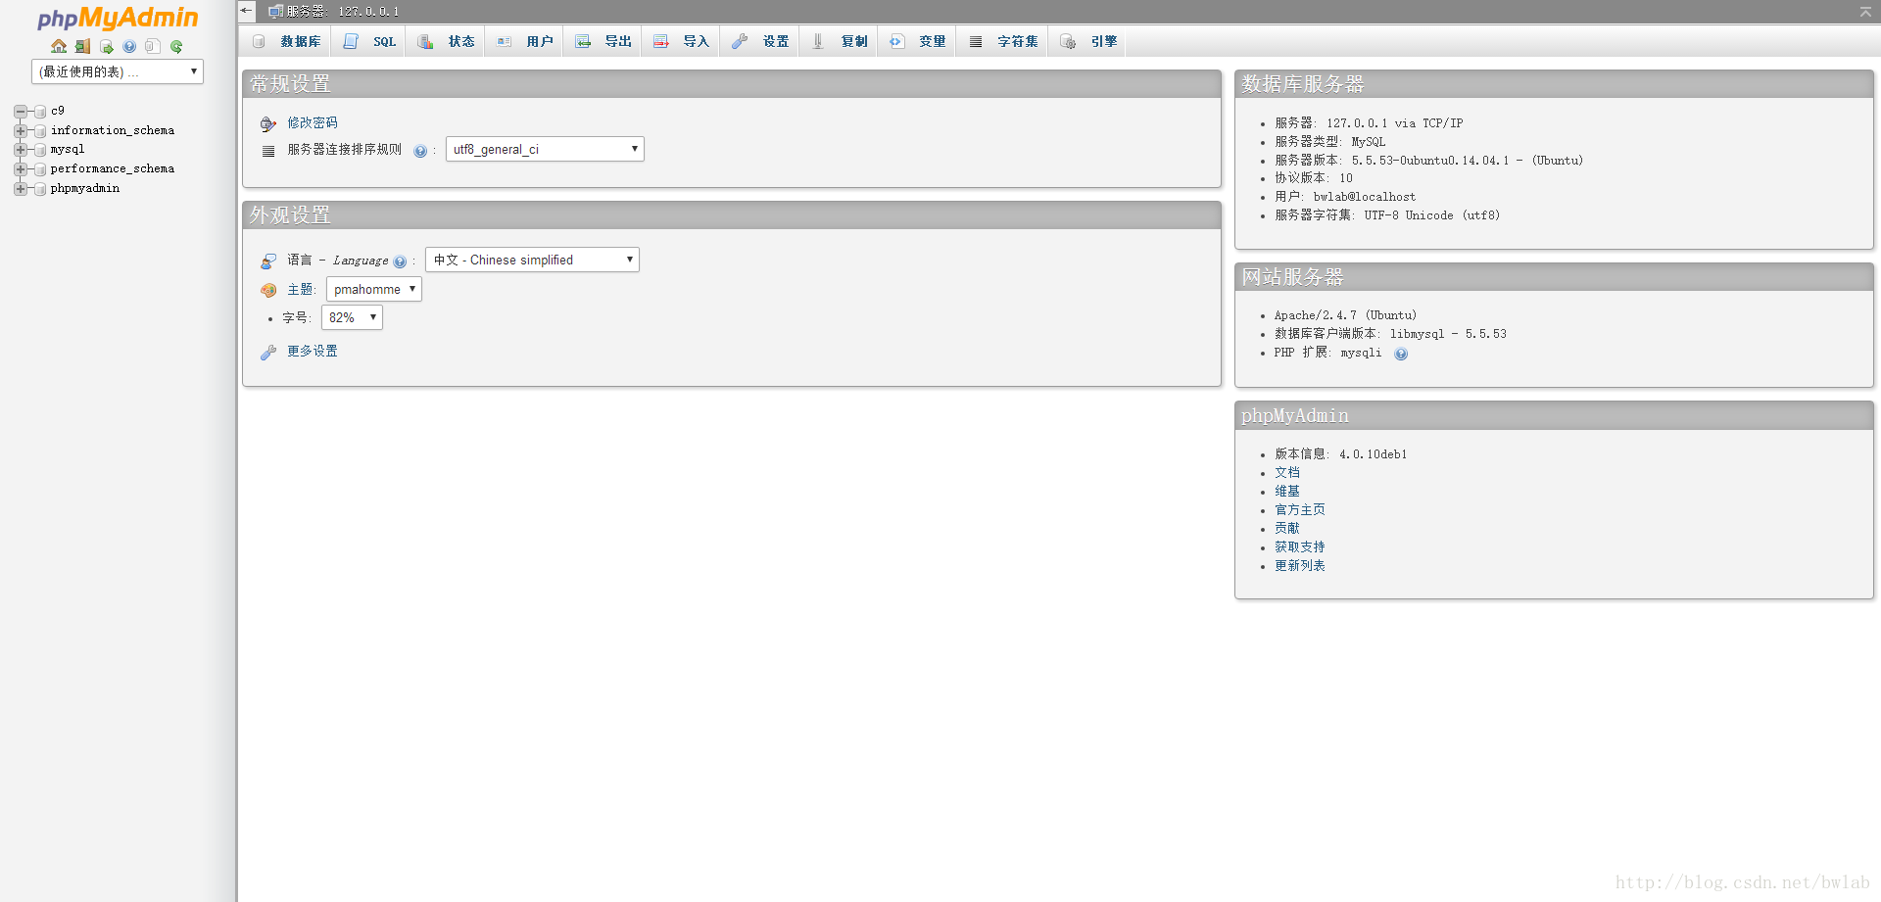Select the c9 database name
Screen dimensions: 1881x902
[58, 111]
